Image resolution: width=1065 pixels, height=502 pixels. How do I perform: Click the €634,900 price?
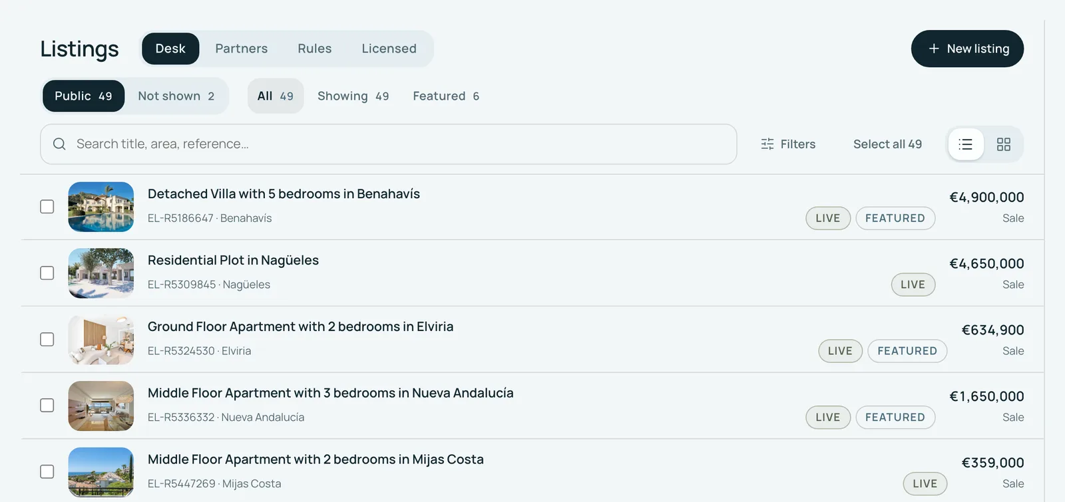pyautogui.click(x=992, y=330)
